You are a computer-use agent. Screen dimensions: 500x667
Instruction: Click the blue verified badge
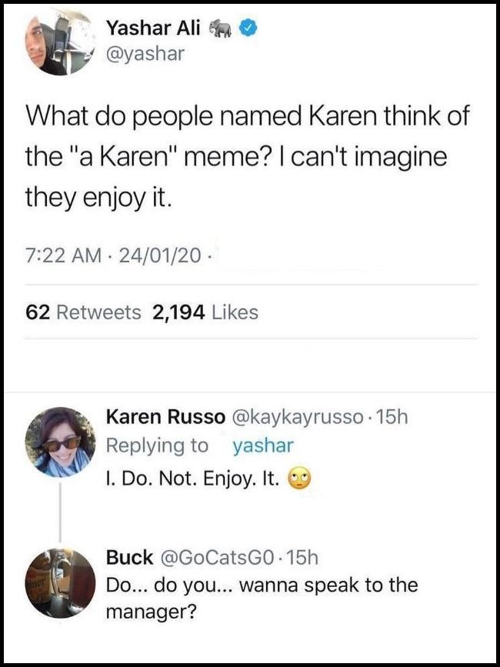[x=248, y=28]
